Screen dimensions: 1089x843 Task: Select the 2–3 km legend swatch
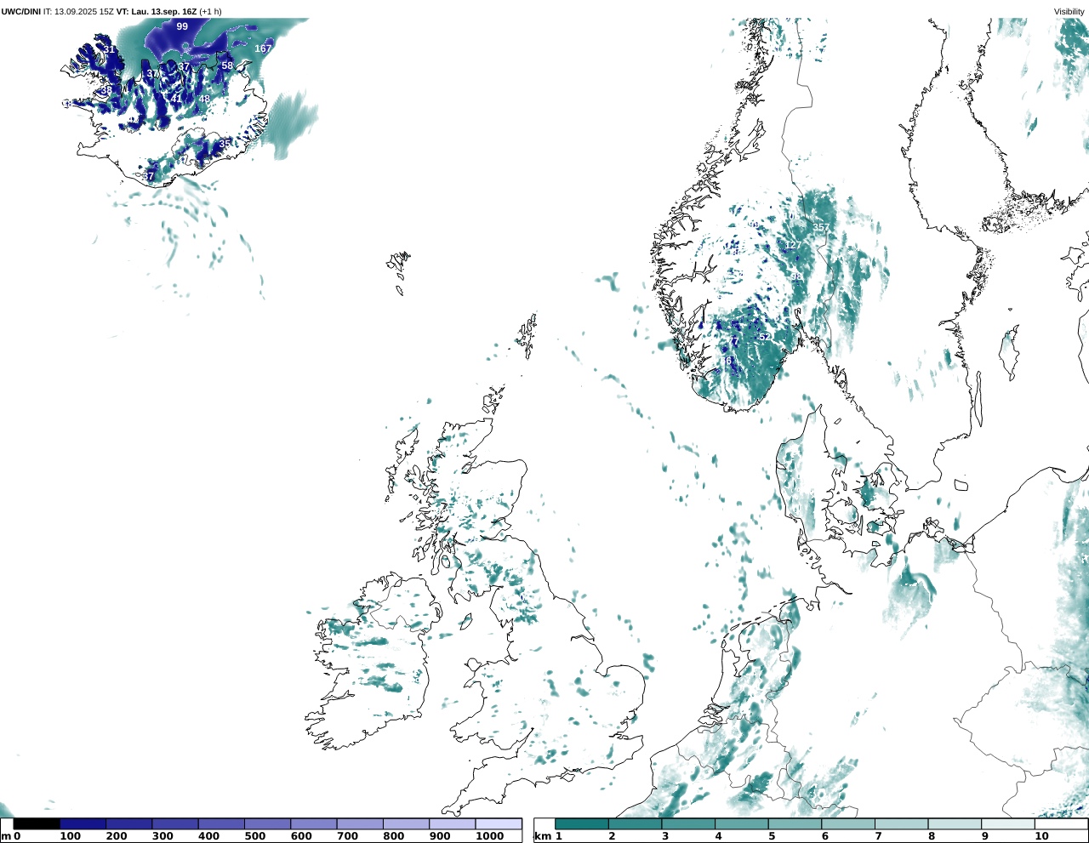click(635, 823)
